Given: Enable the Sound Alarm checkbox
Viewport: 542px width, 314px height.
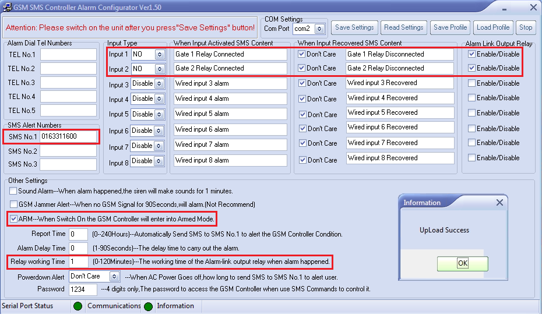Looking at the screenshot, I should coord(13,191).
